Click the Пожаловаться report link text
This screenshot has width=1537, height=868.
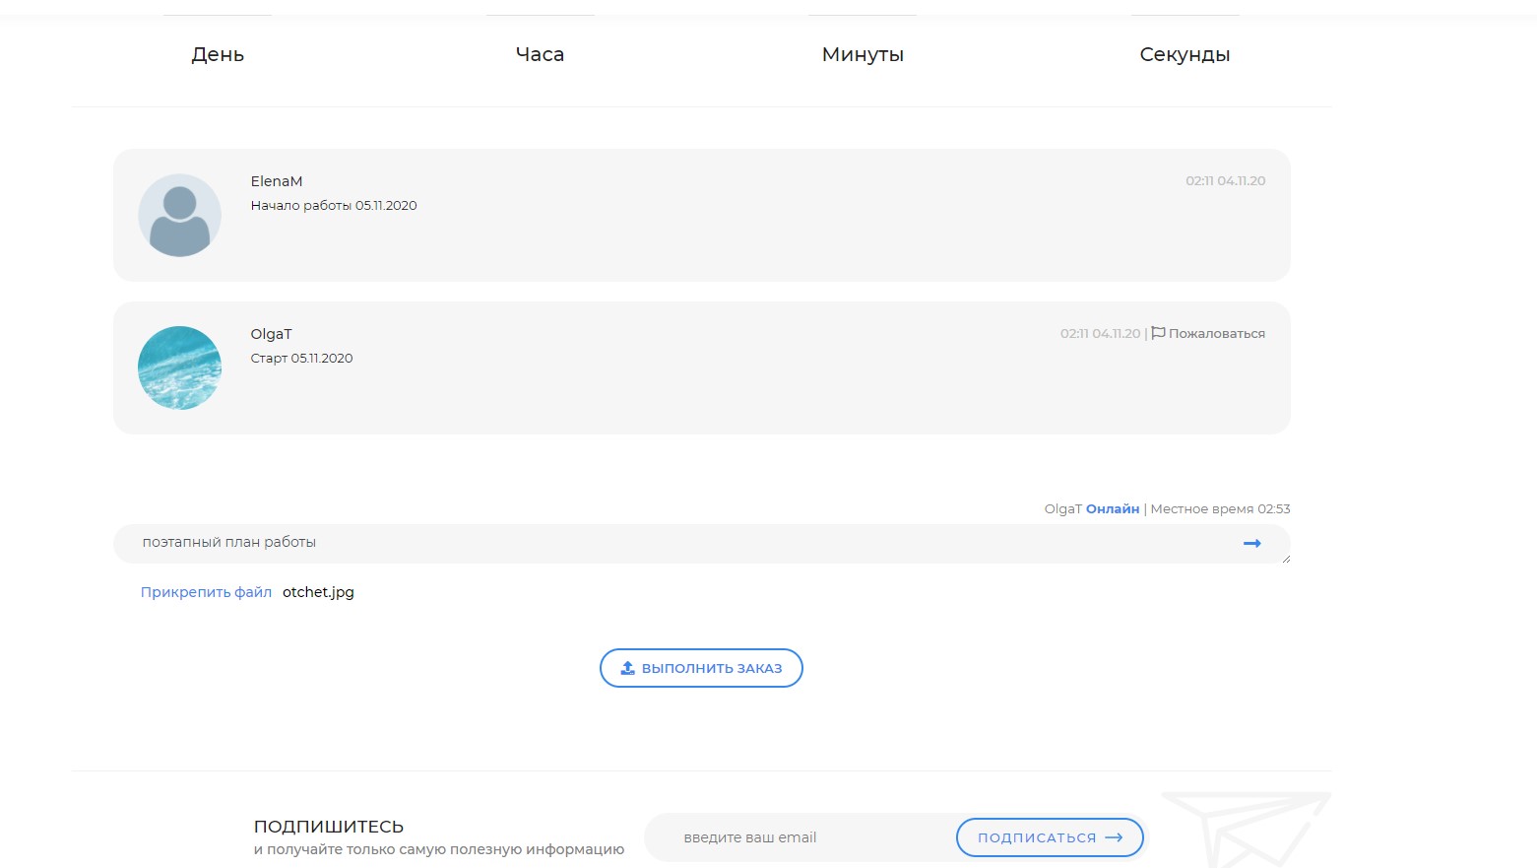pos(1216,334)
